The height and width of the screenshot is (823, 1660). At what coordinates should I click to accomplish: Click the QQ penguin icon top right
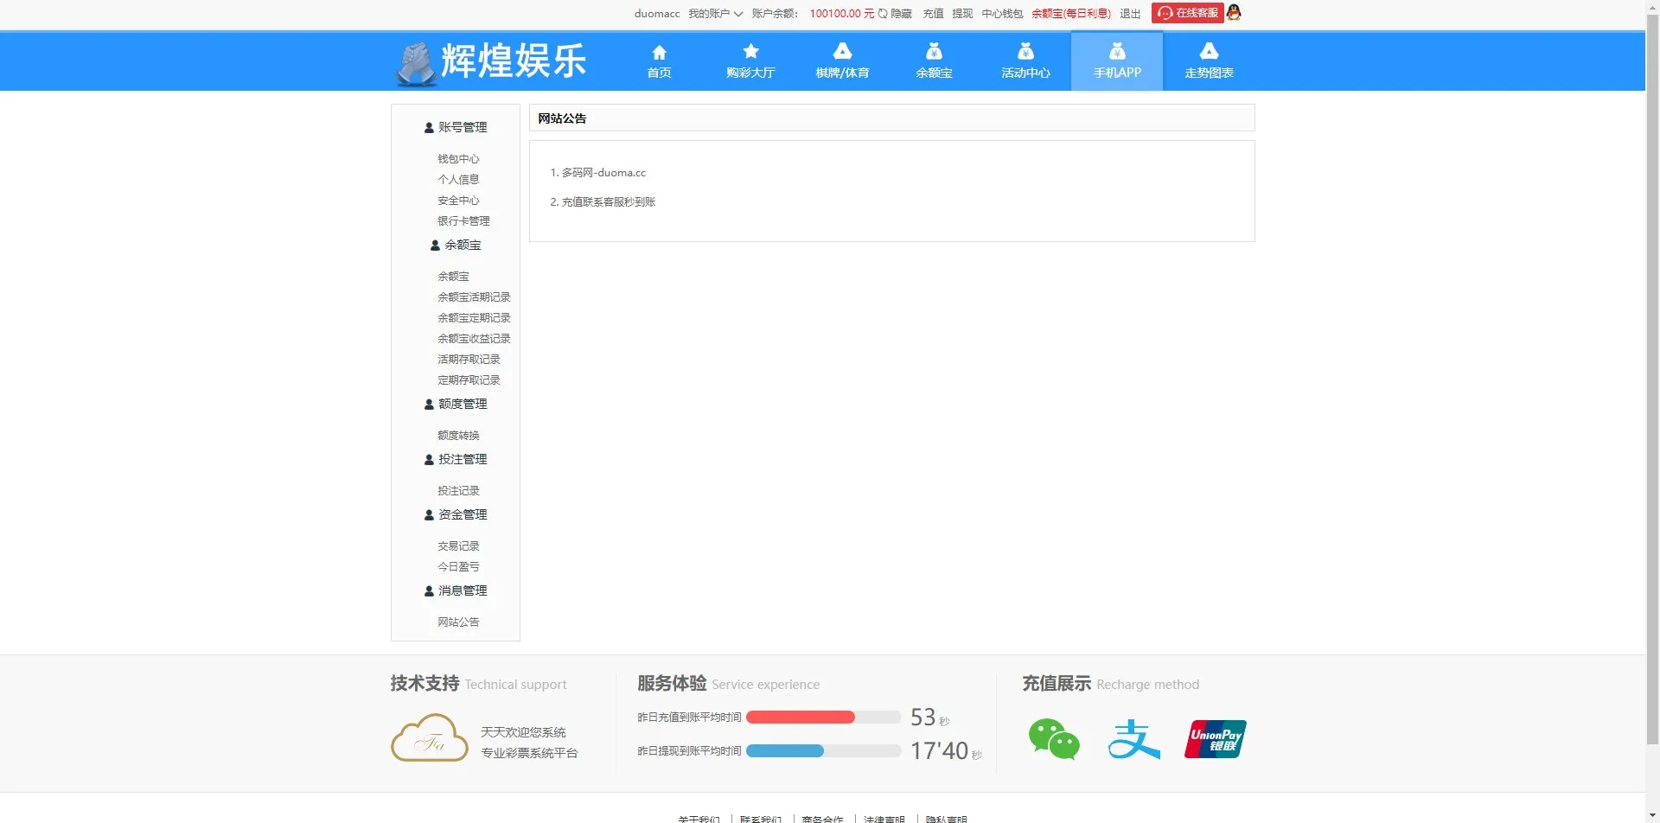1234,13
